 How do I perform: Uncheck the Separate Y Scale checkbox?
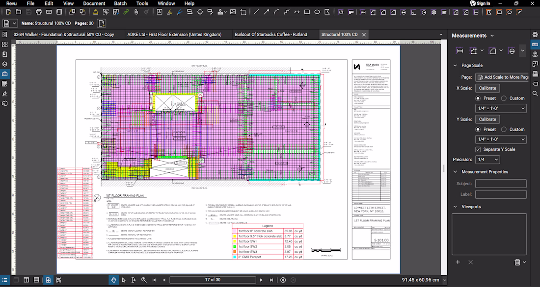tap(478, 149)
